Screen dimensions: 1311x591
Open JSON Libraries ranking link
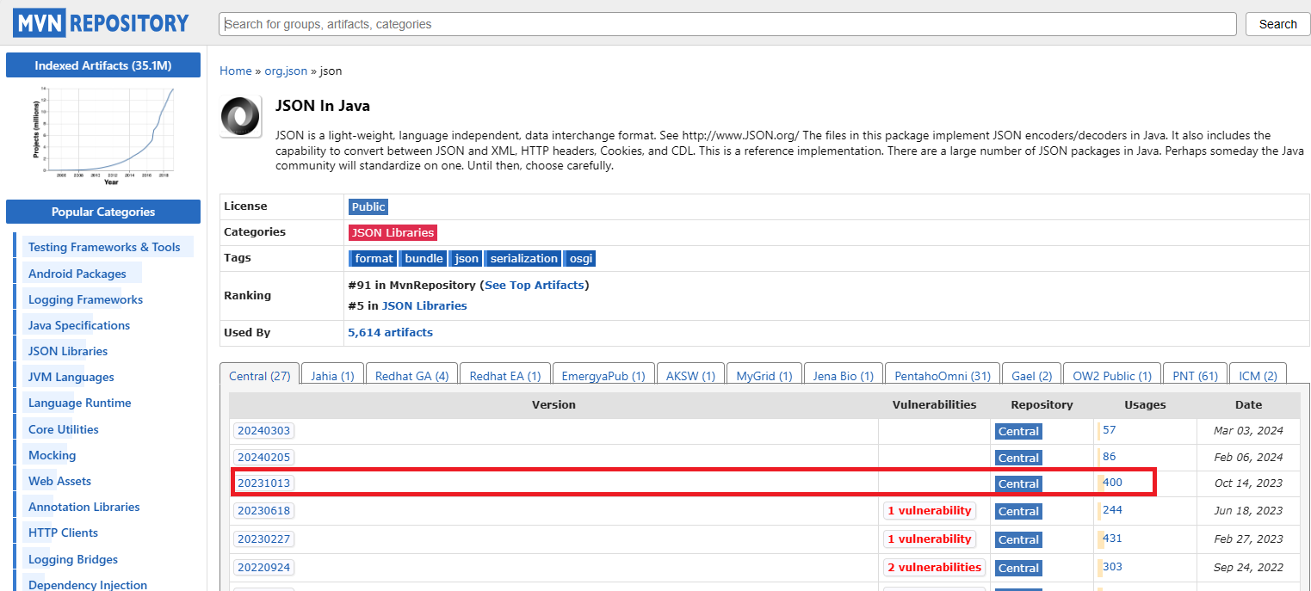pyautogui.click(x=424, y=305)
